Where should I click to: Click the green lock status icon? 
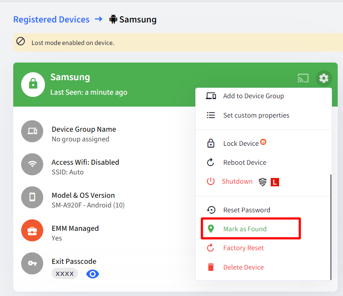(x=33, y=85)
